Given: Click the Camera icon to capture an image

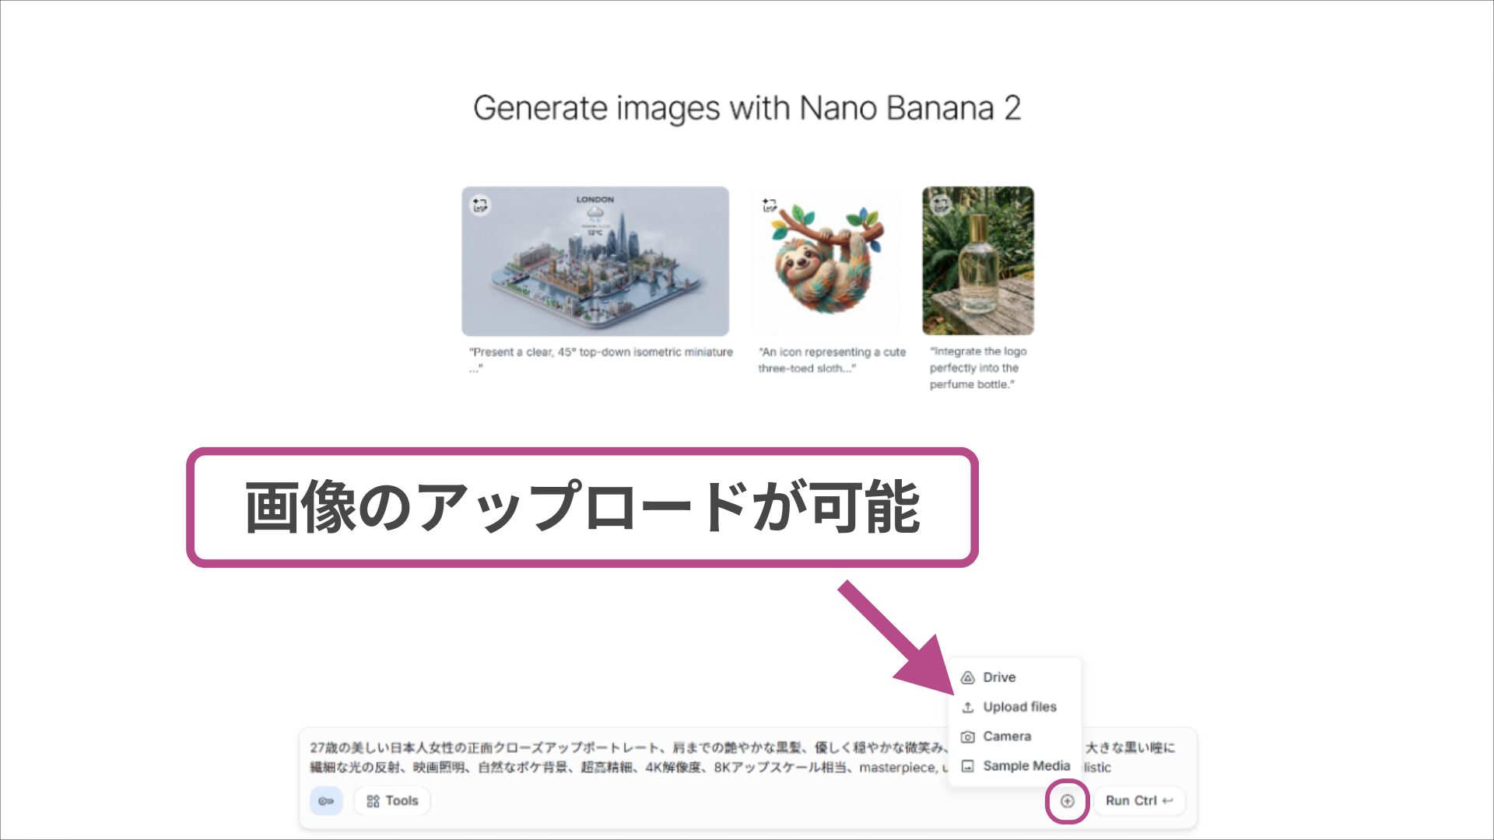Looking at the screenshot, I should [967, 736].
